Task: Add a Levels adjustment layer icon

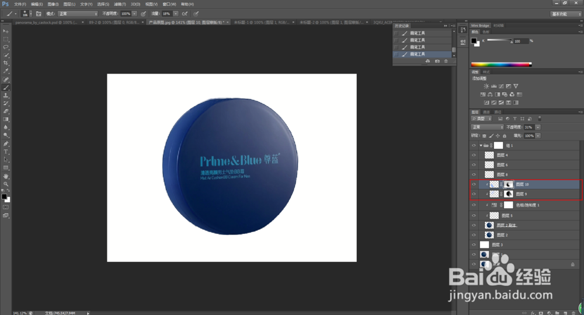Action: tap(494, 86)
